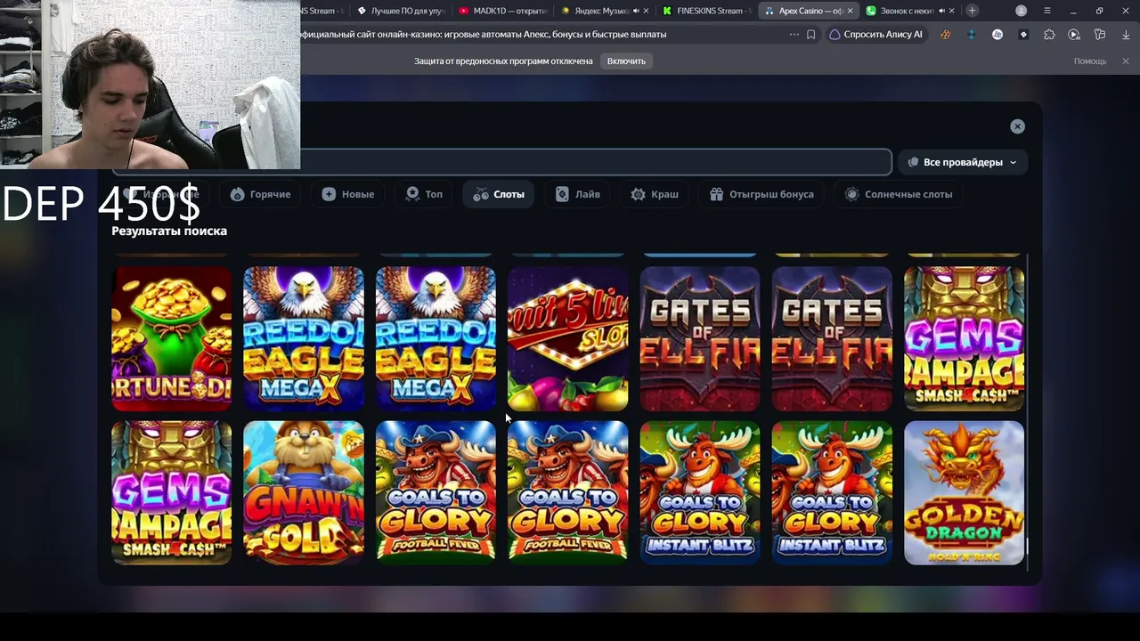Select the Солнечные слоты category
The height and width of the screenshot is (641, 1140).
tap(899, 194)
